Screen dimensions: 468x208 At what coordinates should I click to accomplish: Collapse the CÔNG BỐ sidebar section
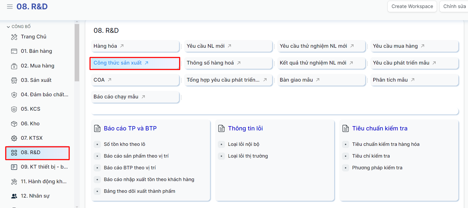click(x=9, y=27)
